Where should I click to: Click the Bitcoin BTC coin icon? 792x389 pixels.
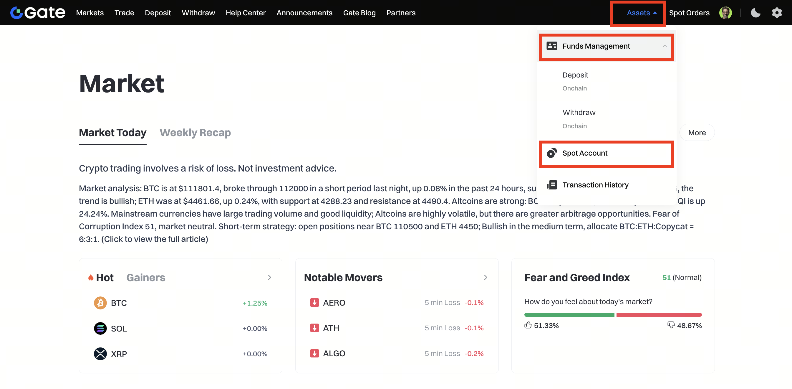click(100, 303)
